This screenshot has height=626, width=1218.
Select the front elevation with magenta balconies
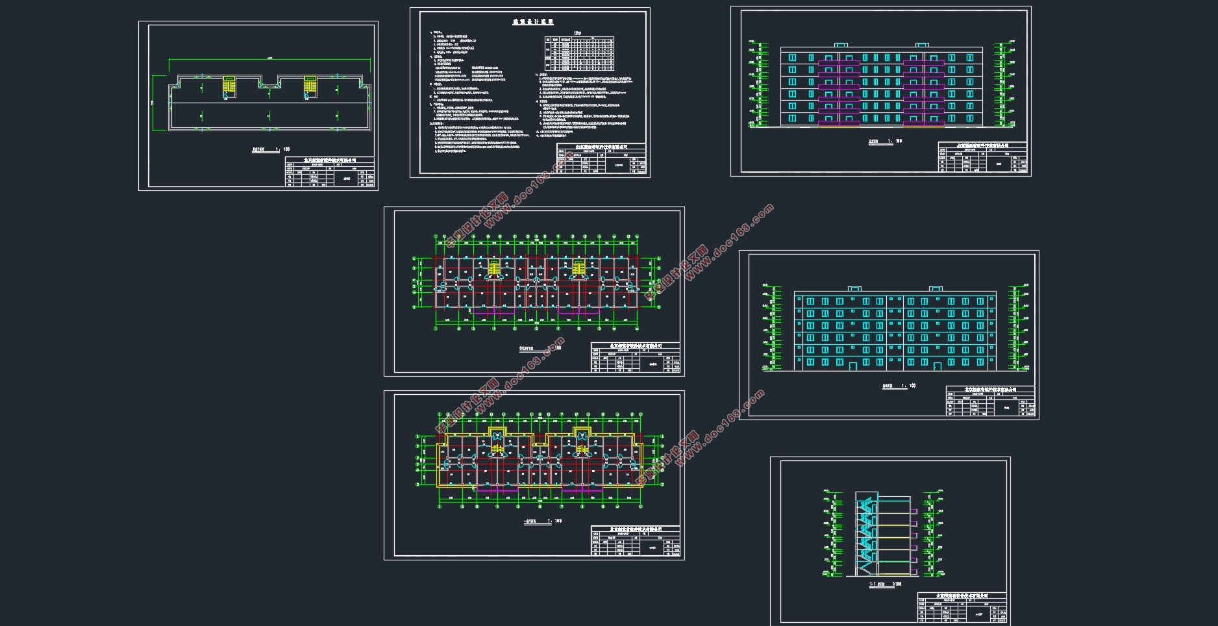pos(881,86)
